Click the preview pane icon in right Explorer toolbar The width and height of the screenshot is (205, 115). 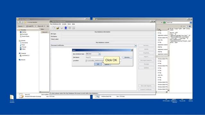click(187, 26)
